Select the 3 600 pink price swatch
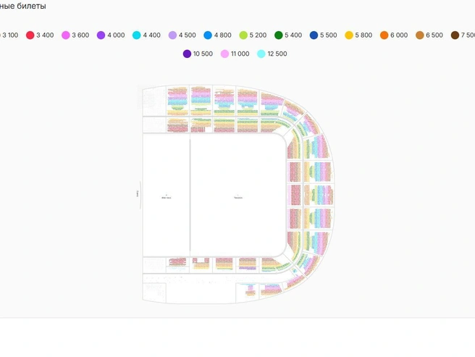This screenshot has width=475, height=357. tap(66, 35)
